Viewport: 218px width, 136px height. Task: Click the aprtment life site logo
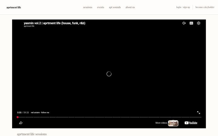[x=14, y=7]
